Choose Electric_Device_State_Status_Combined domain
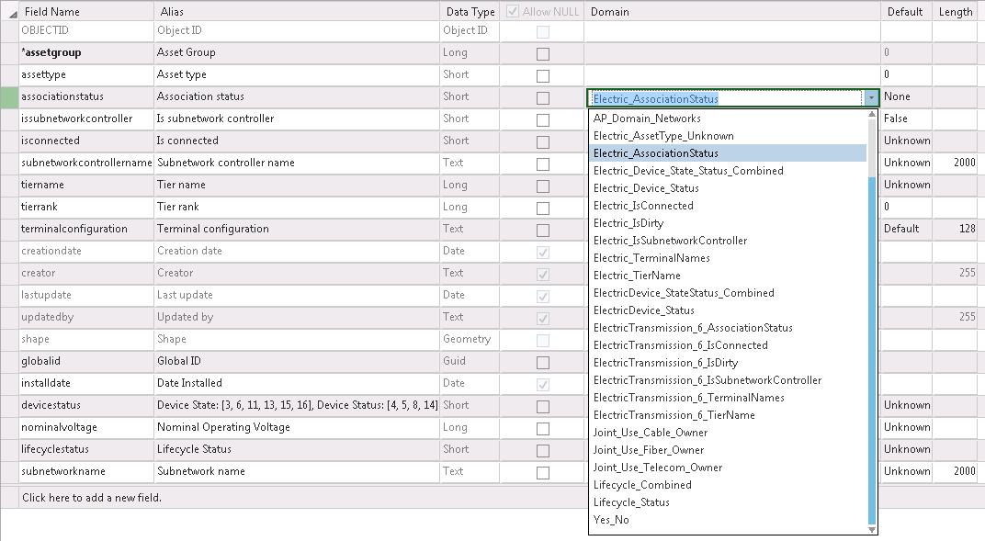The height and width of the screenshot is (541, 985). pos(728,171)
